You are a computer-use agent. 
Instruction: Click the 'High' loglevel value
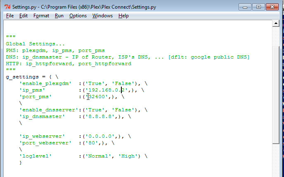point(128,156)
